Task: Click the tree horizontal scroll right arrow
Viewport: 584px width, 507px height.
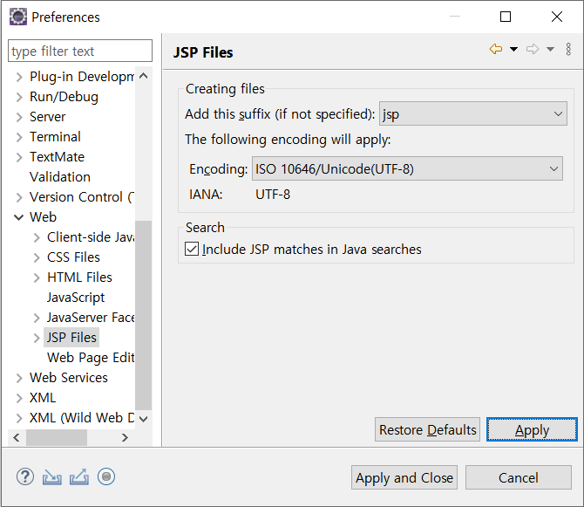Action: 125,437
